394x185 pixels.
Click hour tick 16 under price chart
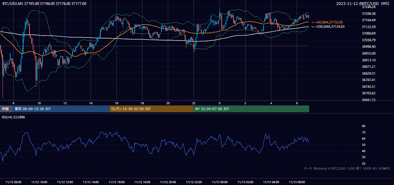[117, 103]
